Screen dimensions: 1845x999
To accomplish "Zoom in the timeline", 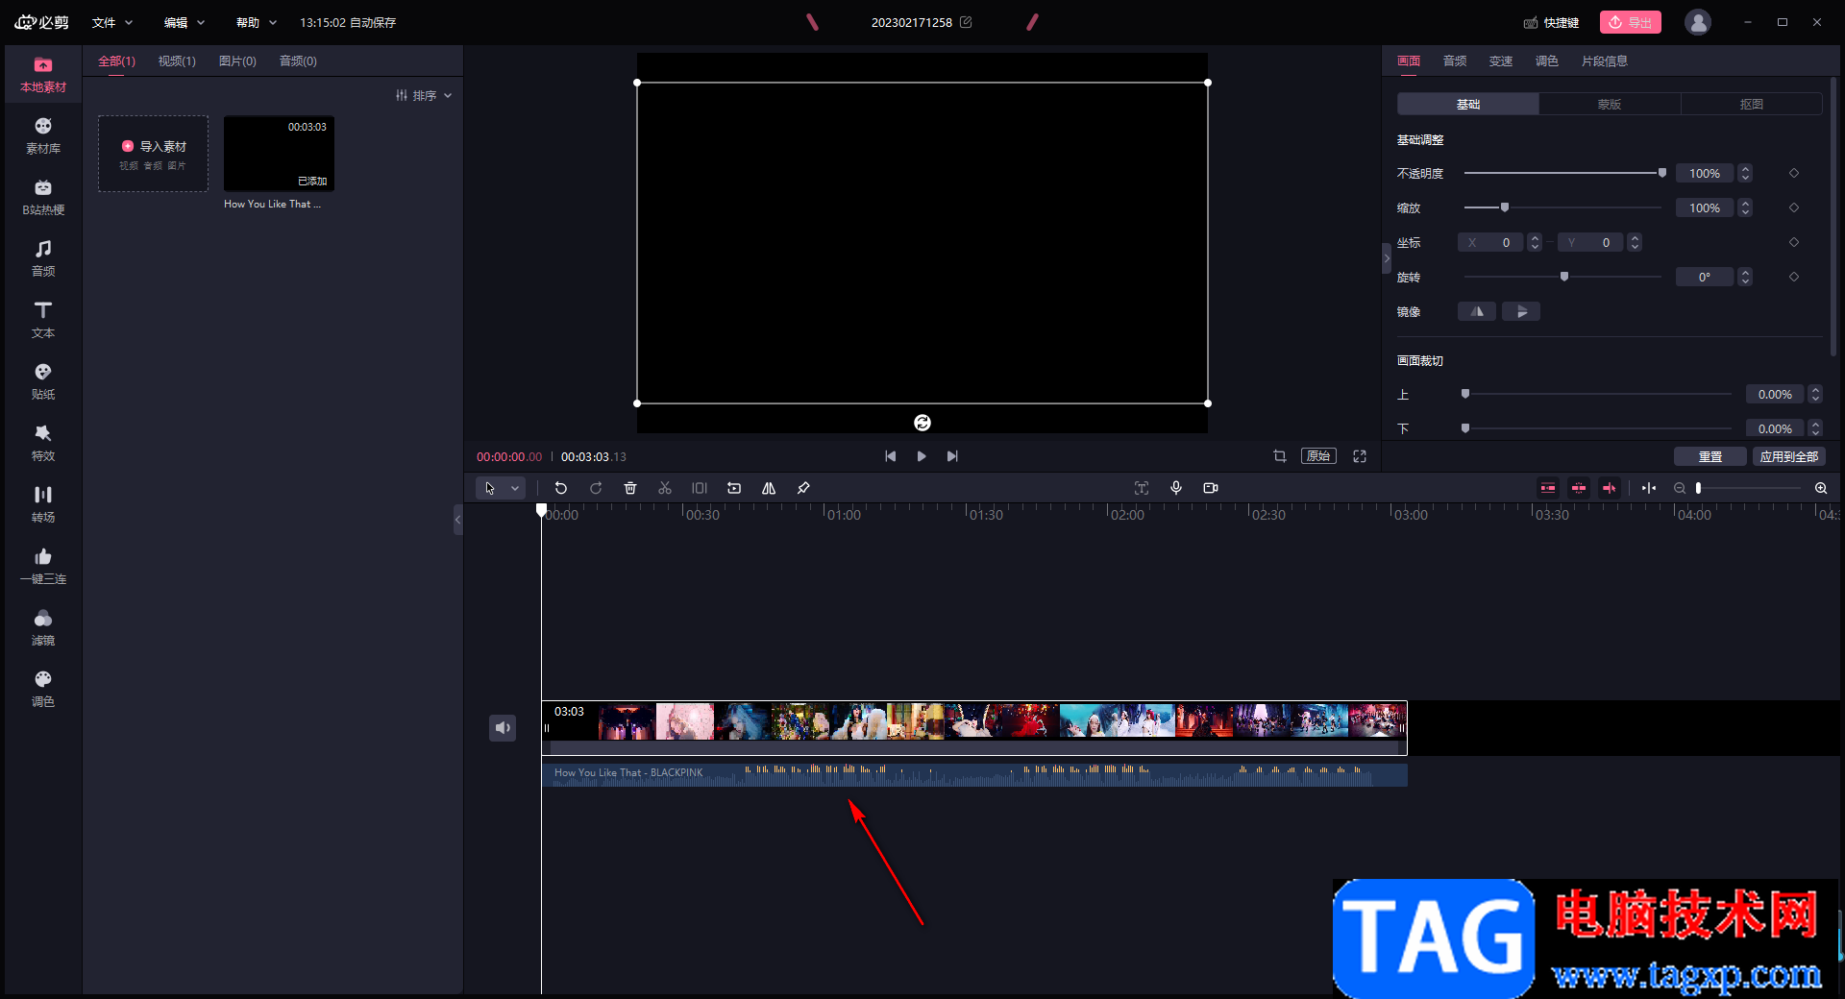I will [x=1821, y=488].
